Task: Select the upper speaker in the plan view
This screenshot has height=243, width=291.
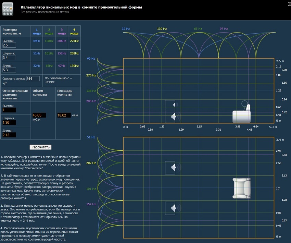Action: [173, 168]
